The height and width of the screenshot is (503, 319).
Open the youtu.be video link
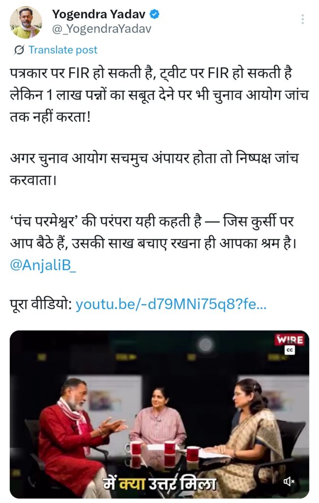point(171,305)
